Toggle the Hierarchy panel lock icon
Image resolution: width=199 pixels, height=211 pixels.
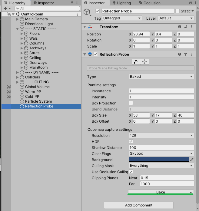72,2
